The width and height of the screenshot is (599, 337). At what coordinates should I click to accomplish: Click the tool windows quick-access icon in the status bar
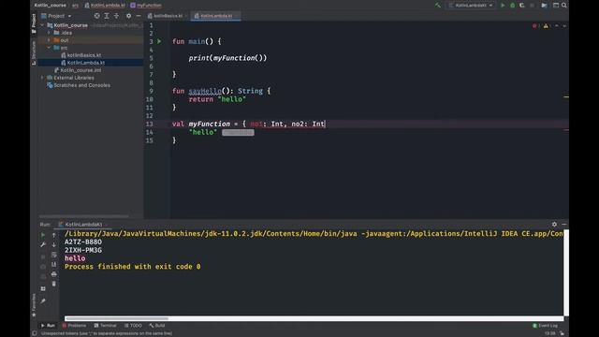click(35, 333)
